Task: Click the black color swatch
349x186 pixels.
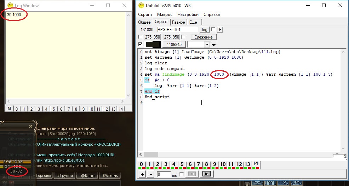Action: (153, 45)
